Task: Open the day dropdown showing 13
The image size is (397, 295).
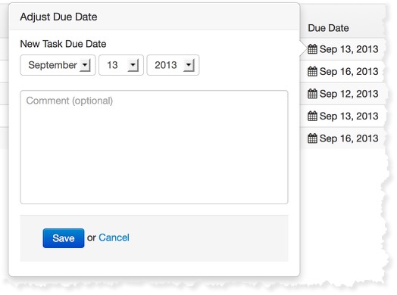Action: 121,65
